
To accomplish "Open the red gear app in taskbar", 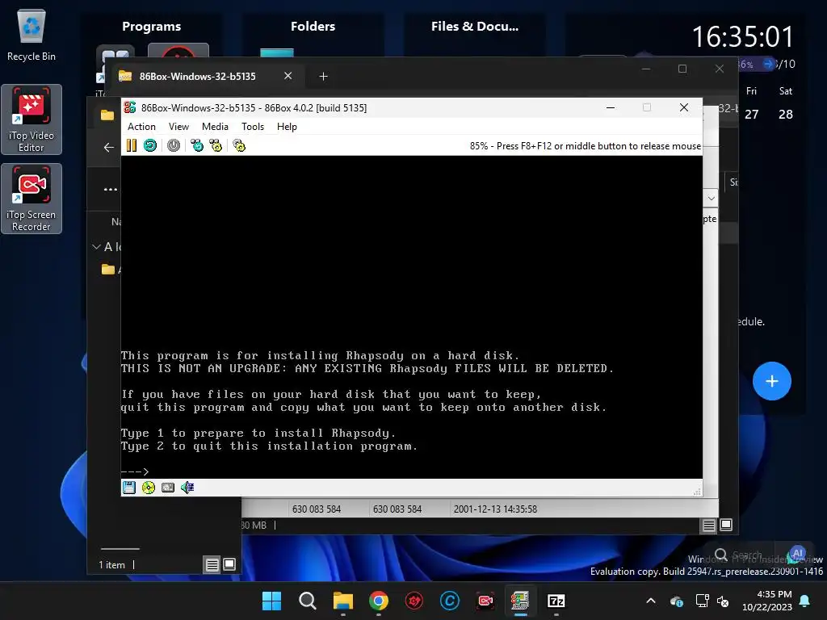I will [x=414, y=601].
